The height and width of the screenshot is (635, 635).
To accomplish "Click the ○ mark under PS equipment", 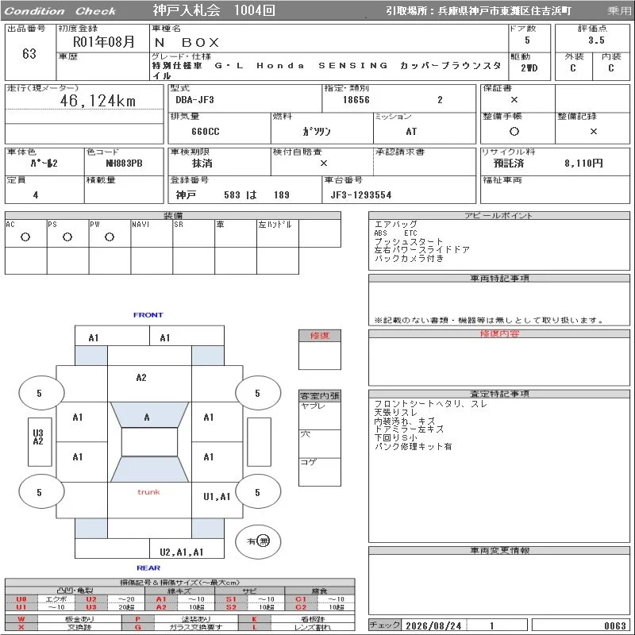I will pos(67,237).
